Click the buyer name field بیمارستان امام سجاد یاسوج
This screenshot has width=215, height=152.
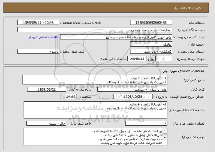(94, 30)
